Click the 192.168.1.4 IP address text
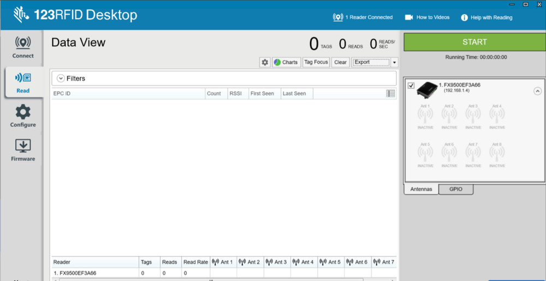The height and width of the screenshot is (281, 546). pyautogui.click(x=457, y=90)
